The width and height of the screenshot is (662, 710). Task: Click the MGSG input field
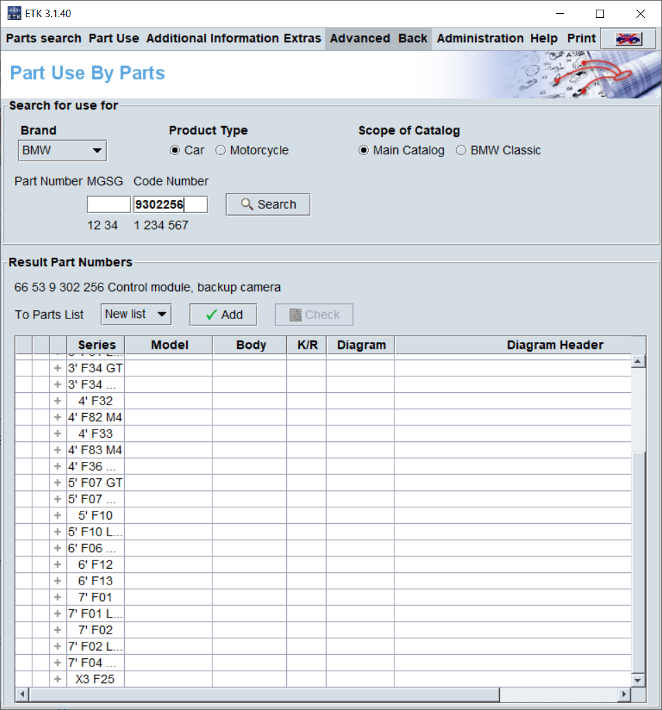(x=109, y=205)
